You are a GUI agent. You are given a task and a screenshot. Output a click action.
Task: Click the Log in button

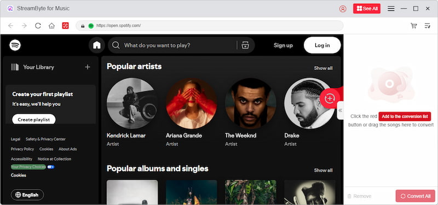pos(322,45)
